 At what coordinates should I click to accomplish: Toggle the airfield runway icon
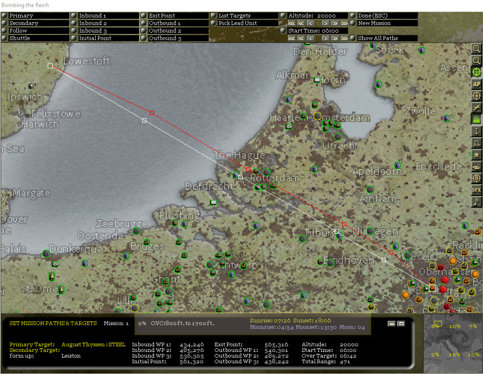point(476,107)
